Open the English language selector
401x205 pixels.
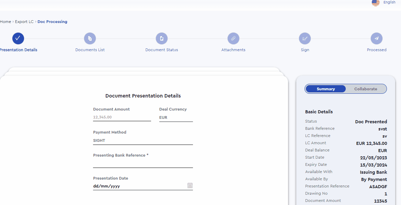pos(389,2)
